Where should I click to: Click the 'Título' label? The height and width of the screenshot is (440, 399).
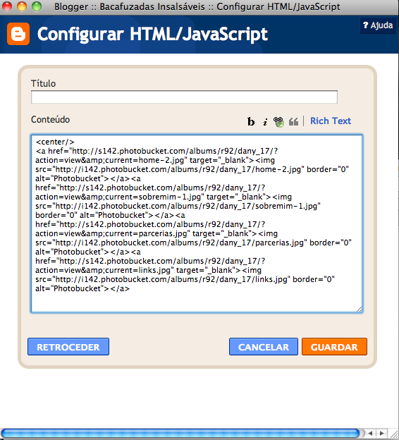click(43, 84)
